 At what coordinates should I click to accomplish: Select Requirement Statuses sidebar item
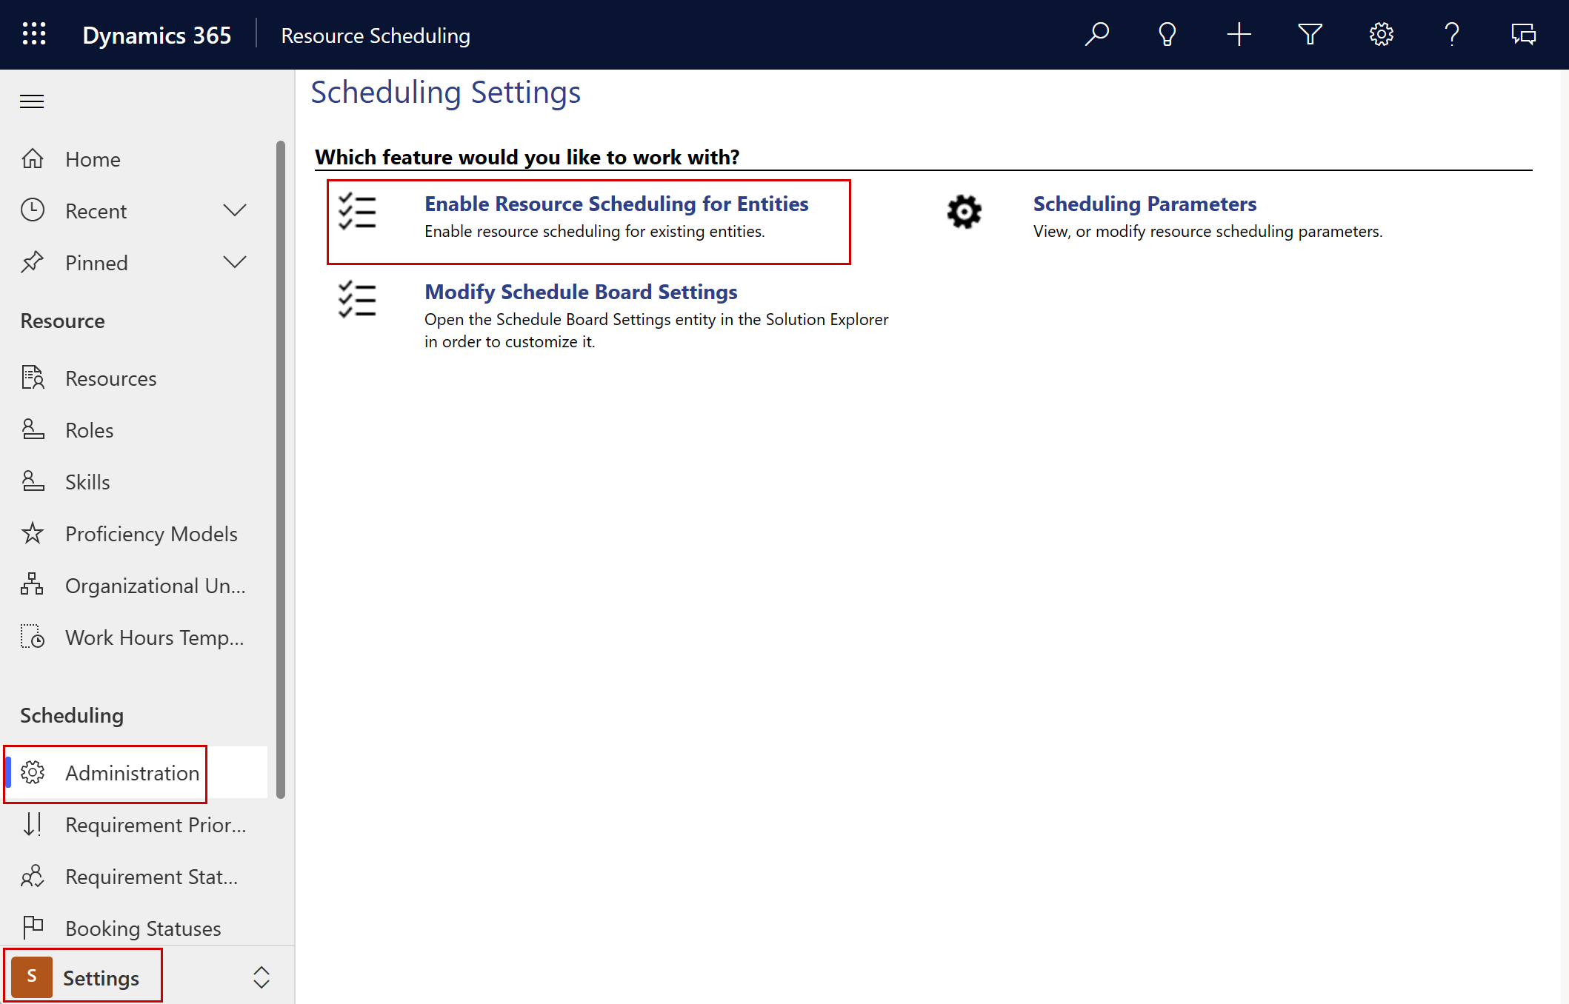click(149, 876)
